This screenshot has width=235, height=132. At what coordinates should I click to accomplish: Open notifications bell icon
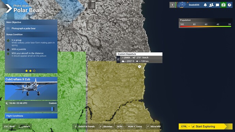point(205,5)
